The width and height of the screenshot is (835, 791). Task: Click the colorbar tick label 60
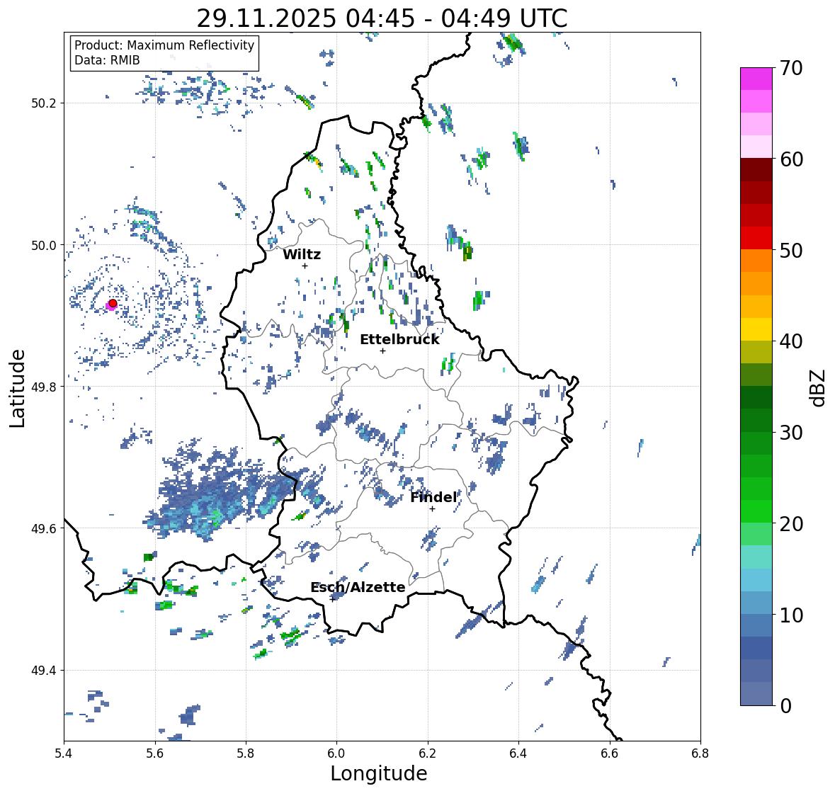tap(791, 159)
